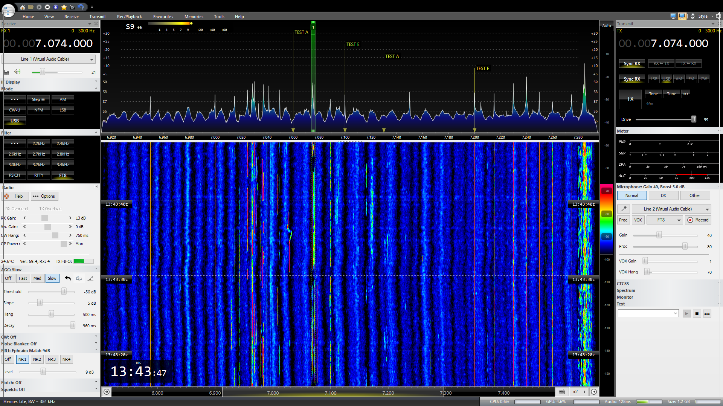The image size is (723, 406).
Task: Click the microphone icon button
Action: (624, 209)
